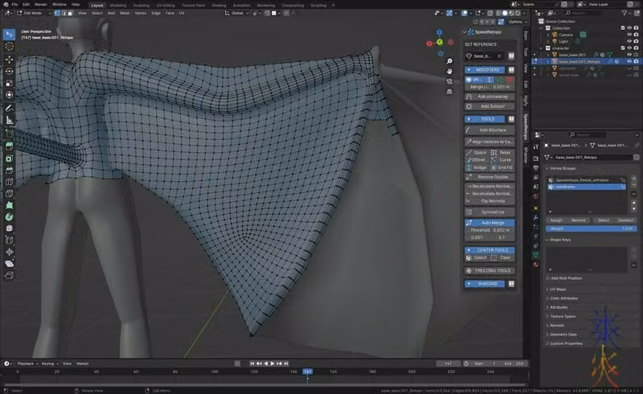Expand the Color Attributes panel
This screenshot has height=394, width=643.
click(564, 298)
